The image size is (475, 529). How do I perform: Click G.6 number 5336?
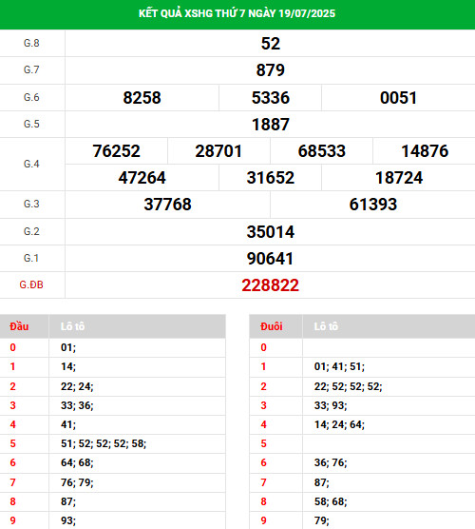(271, 98)
